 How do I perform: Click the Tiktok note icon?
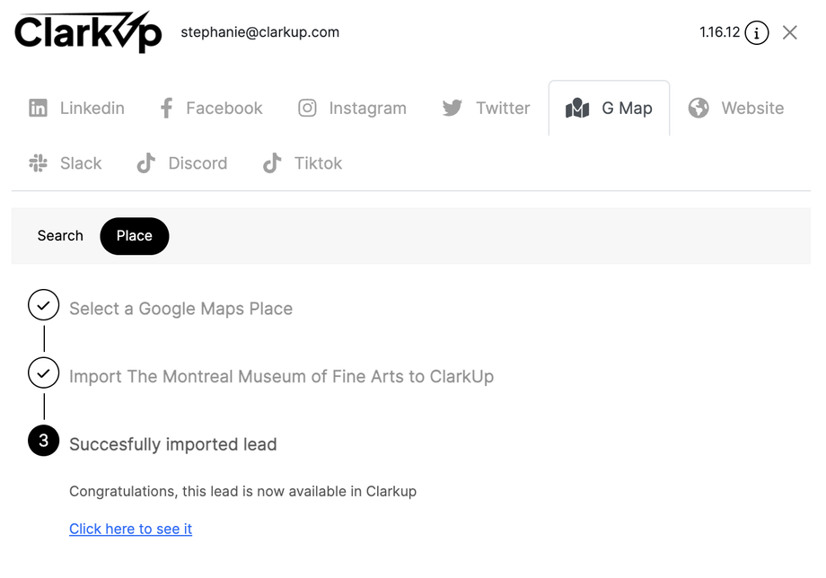click(x=271, y=163)
